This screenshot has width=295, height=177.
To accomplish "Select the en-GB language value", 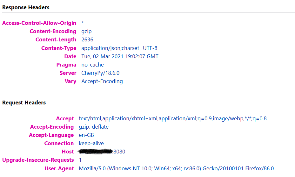I will (86, 135).
